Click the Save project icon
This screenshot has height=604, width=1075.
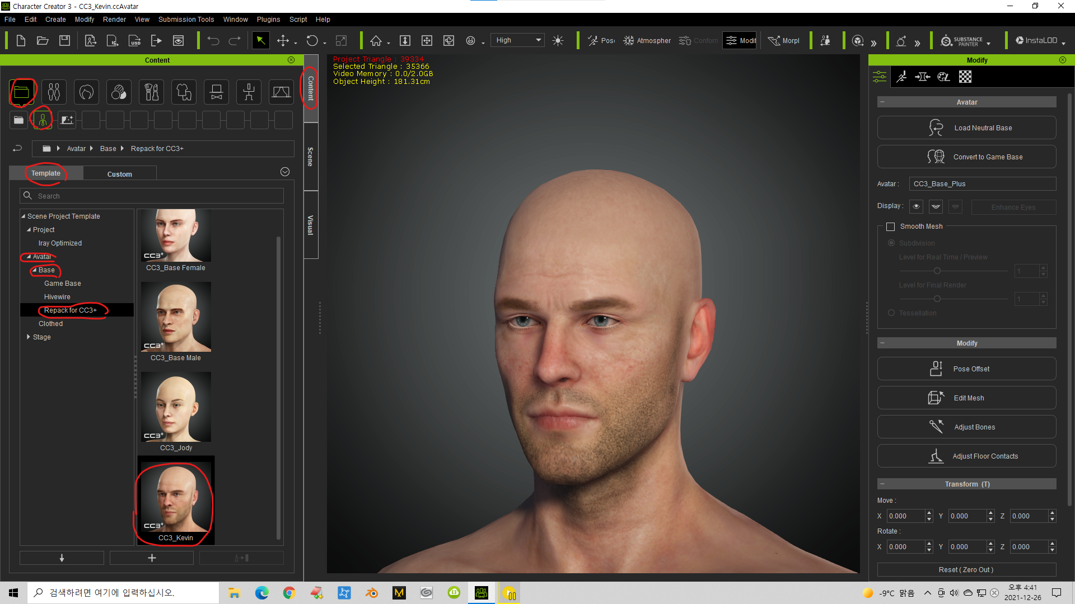pos(65,40)
